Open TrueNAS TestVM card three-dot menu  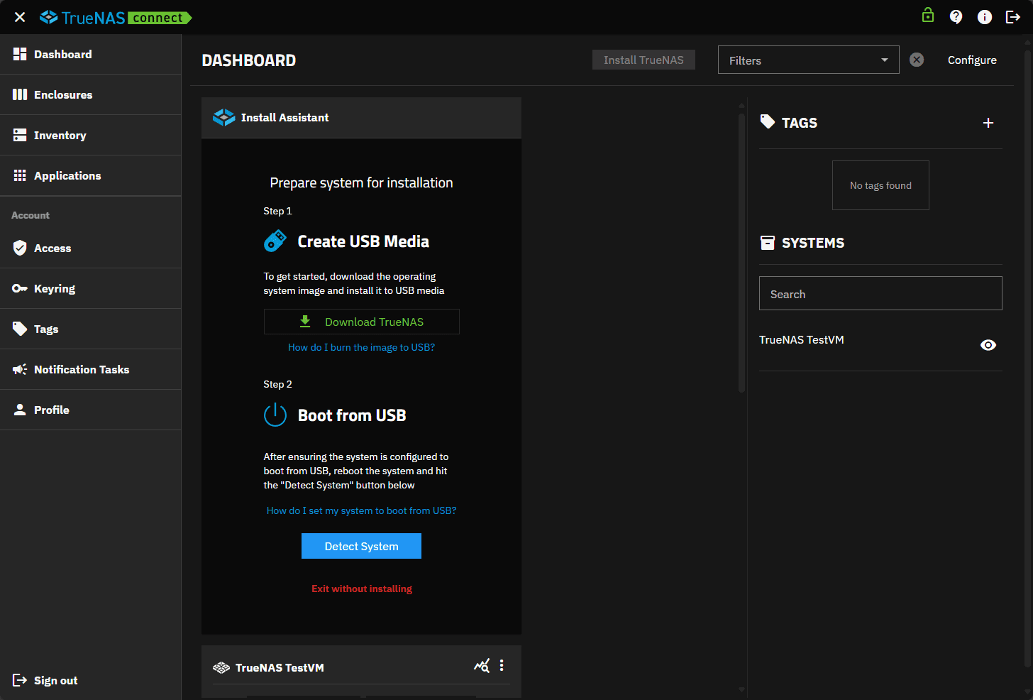pyautogui.click(x=502, y=666)
